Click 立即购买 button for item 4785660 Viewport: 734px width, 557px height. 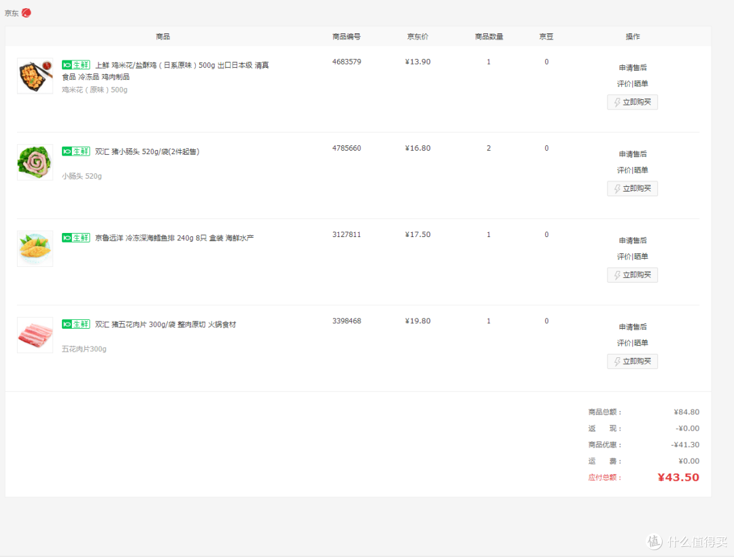coord(633,188)
